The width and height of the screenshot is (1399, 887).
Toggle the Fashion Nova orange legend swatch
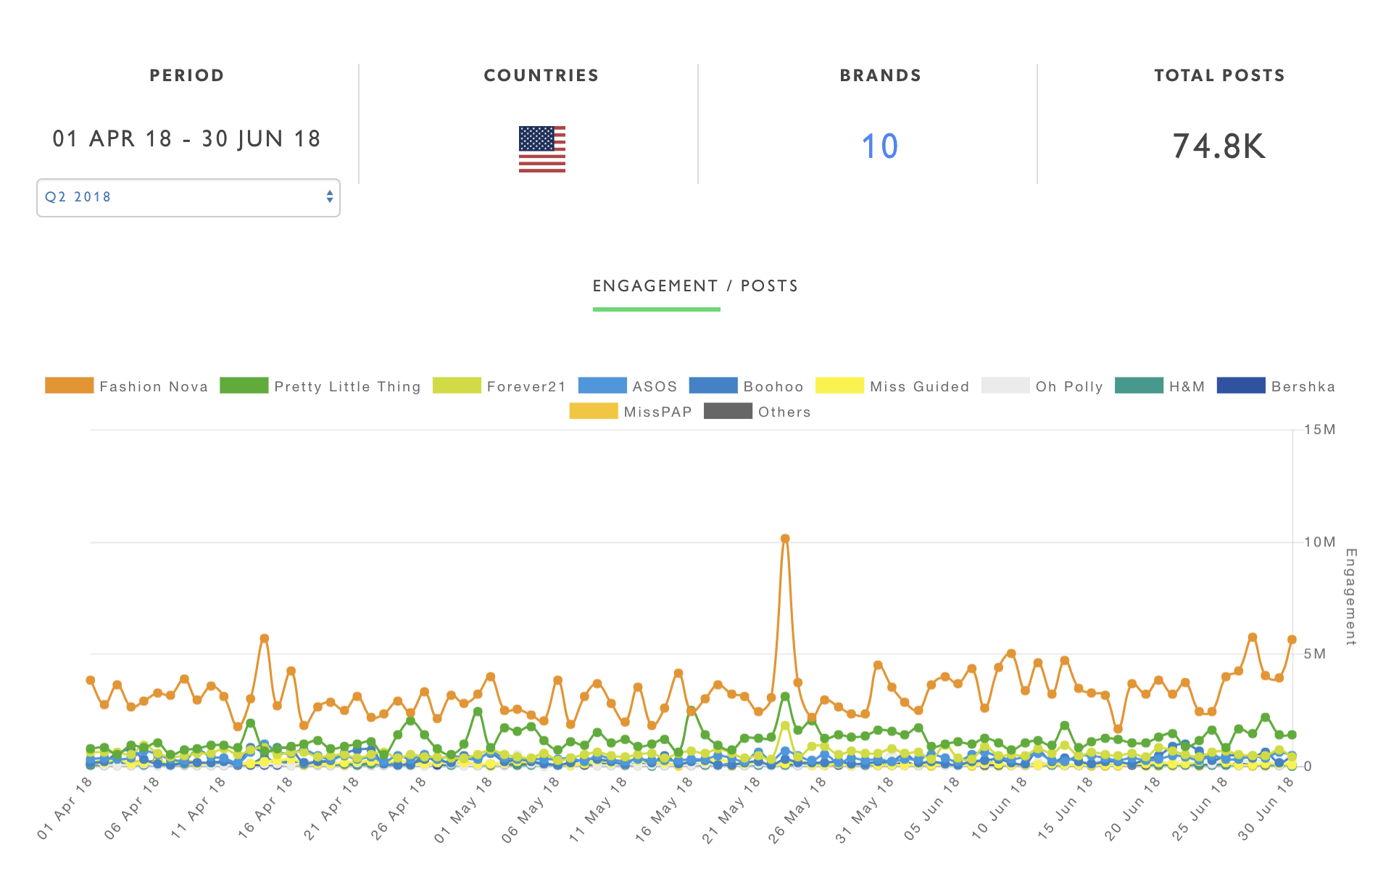69,386
